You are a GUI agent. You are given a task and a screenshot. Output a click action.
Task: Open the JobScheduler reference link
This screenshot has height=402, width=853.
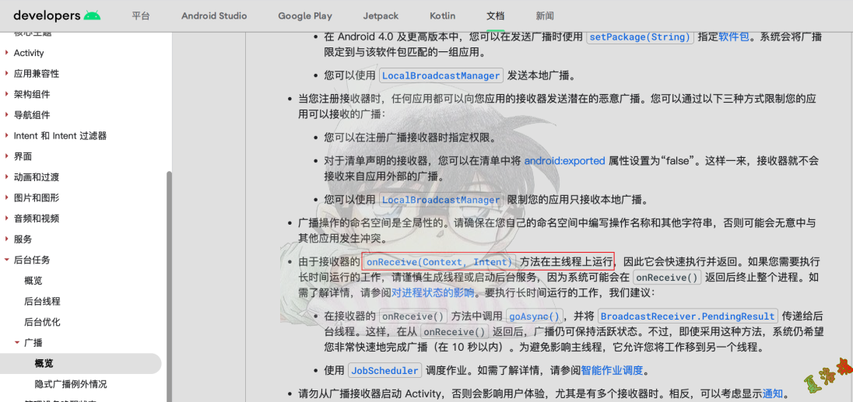[x=384, y=371]
